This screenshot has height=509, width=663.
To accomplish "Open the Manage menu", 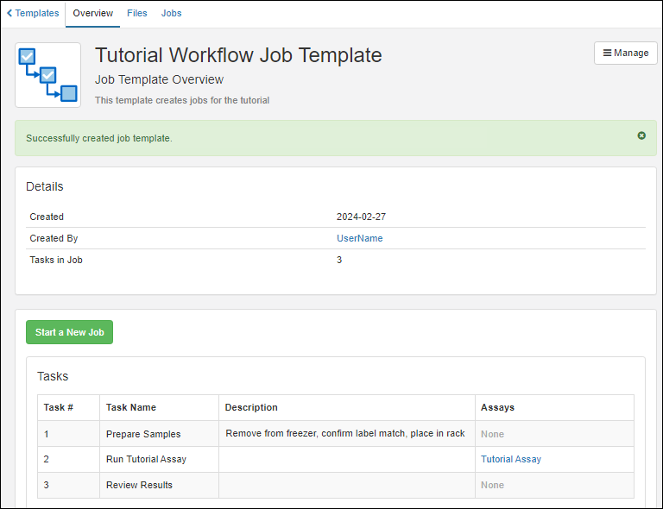I will 625,53.
